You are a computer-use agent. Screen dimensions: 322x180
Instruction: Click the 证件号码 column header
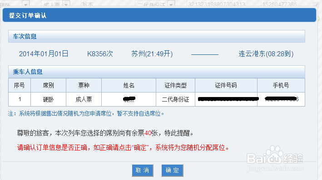coord(226,85)
